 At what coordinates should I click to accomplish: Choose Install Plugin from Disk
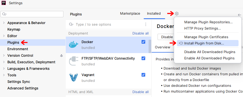coord(208,43)
